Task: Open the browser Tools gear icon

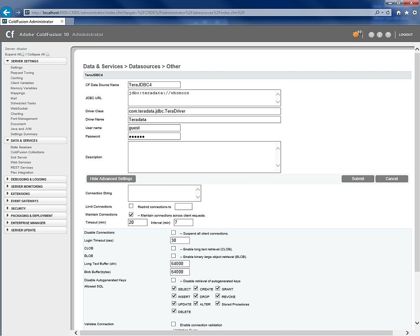Action: 415,13
